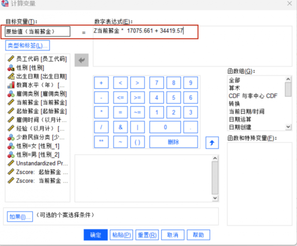Select the Zscore: 起始薪金 variable
The height and width of the screenshot is (246, 297).
[38, 172]
